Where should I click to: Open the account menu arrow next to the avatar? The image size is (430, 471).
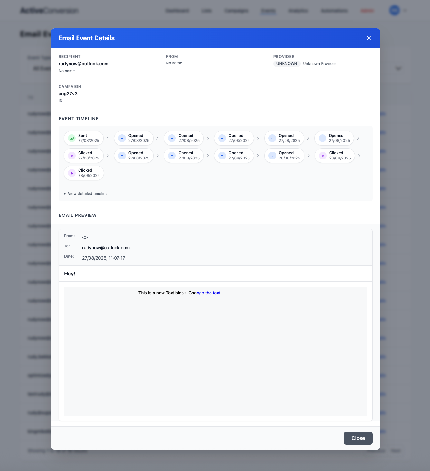tap(405, 11)
